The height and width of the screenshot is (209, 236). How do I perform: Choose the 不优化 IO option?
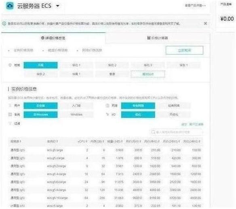174,115
